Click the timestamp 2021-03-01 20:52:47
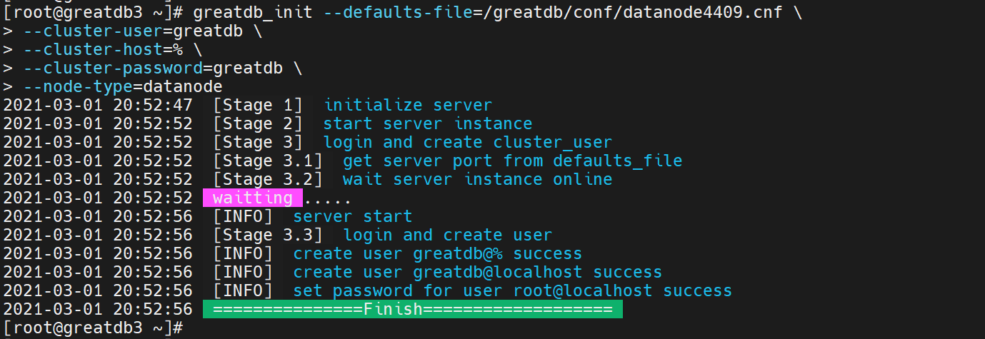 point(98,106)
